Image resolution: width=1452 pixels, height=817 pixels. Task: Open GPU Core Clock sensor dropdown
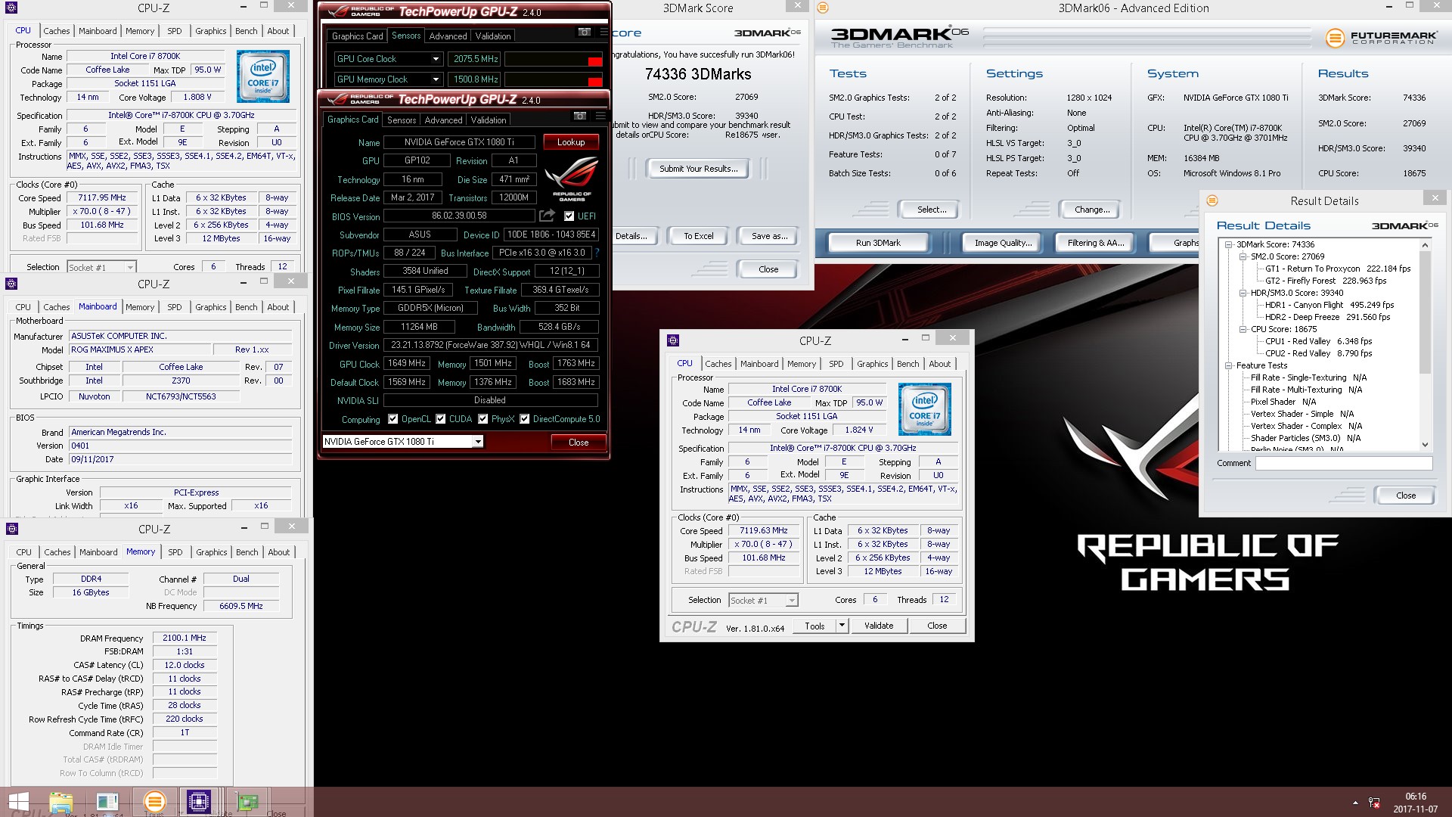(x=436, y=59)
